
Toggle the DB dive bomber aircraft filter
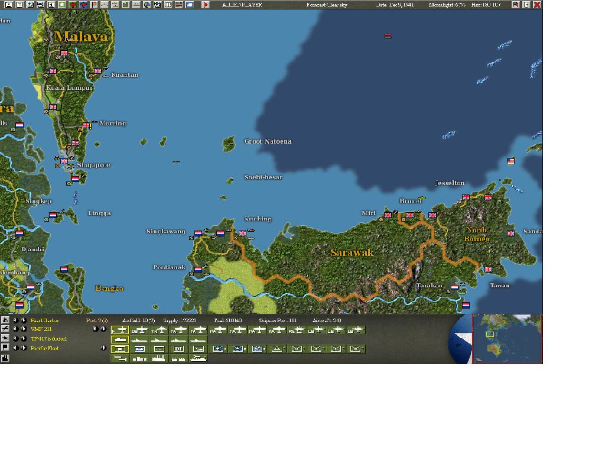tap(139, 330)
